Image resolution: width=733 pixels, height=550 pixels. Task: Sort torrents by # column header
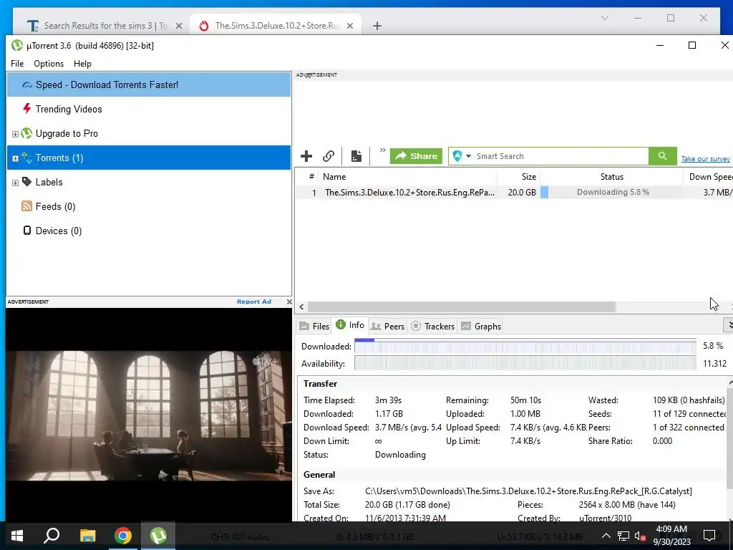pos(308,177)
